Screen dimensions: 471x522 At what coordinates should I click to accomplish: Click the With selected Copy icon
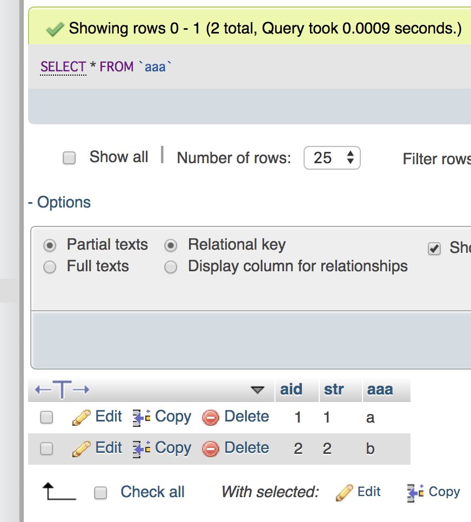(415, 492)
